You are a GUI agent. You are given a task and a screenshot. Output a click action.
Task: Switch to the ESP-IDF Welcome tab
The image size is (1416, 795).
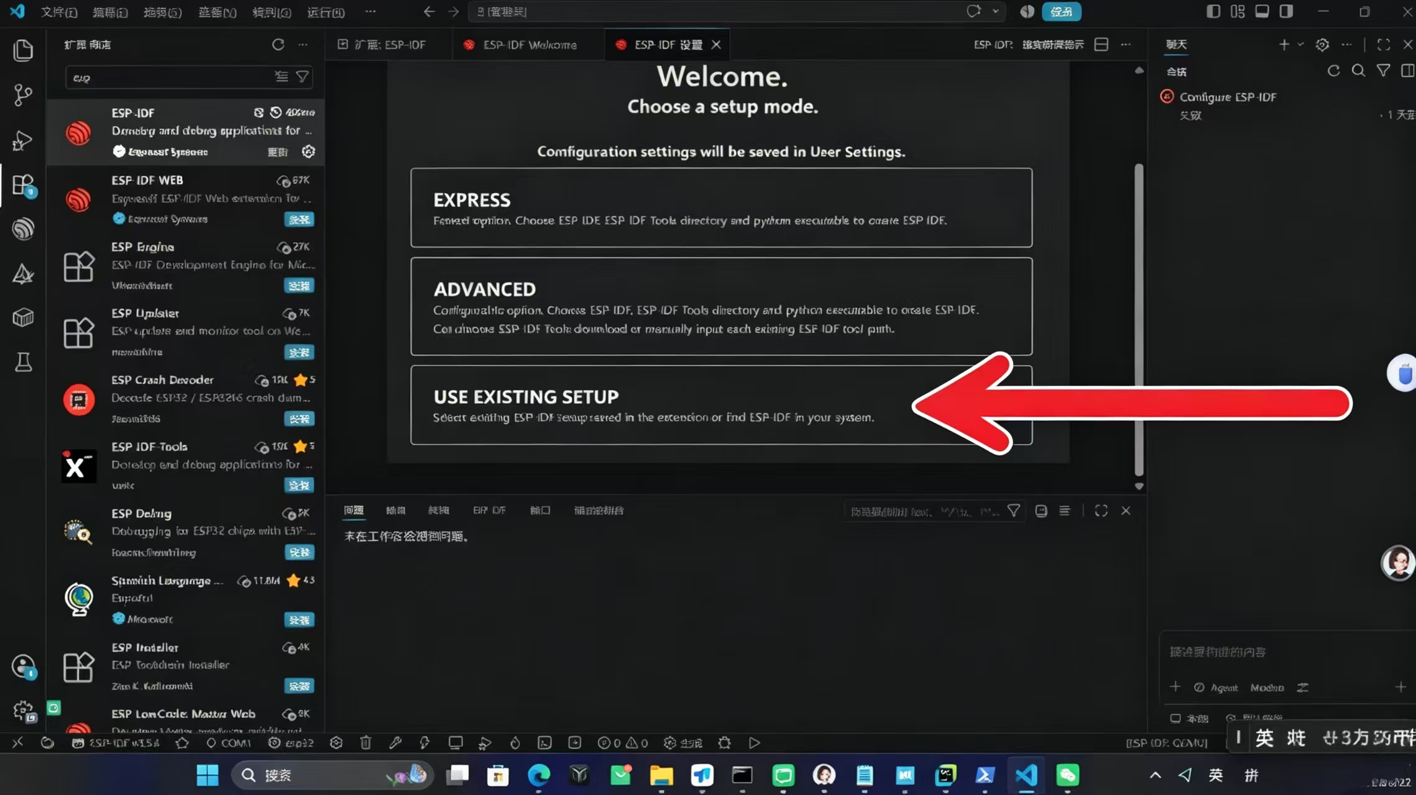coord(529,45)
